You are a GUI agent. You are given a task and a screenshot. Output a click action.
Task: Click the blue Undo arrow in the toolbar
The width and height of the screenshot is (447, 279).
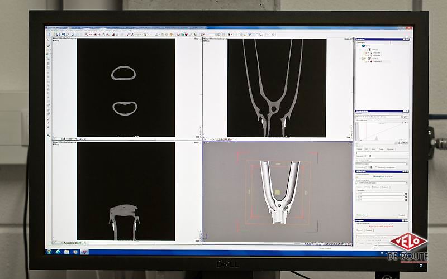(x=64, y=35)
